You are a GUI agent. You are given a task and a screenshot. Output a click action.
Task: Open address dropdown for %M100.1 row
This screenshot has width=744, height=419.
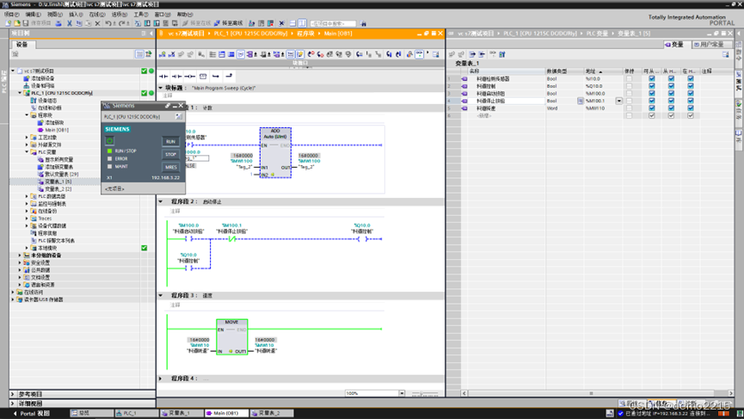click(x=618, y=101)
